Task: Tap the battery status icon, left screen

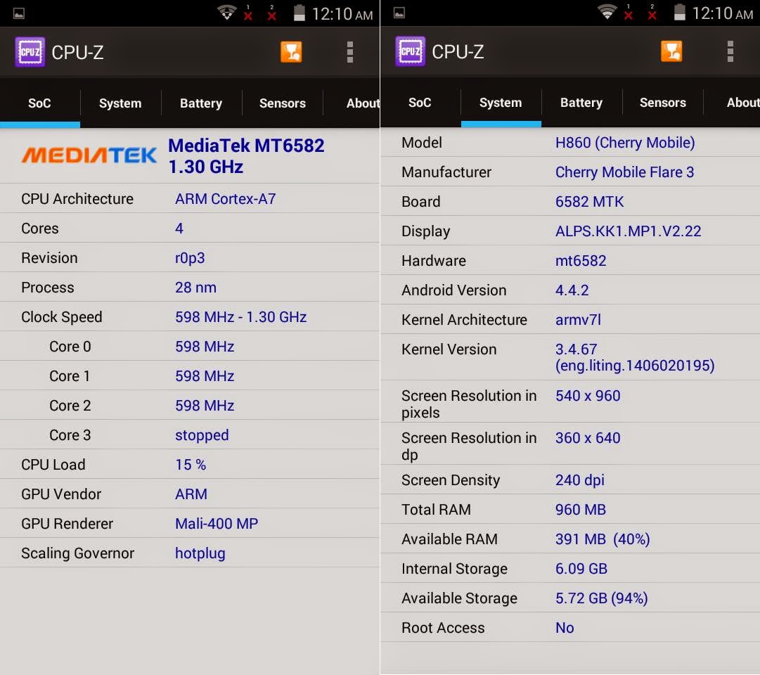Action: tap(300, 13)
